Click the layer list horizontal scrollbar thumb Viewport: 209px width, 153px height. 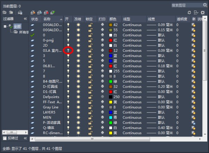tap(92, 139)
